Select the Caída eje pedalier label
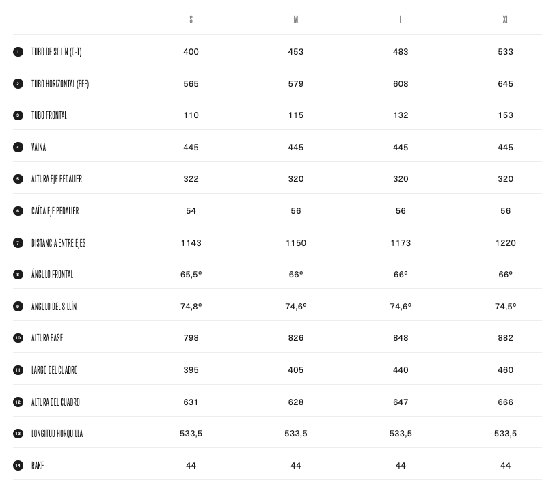The width and height of the screenshot is (542, 502). click(55, 211)
